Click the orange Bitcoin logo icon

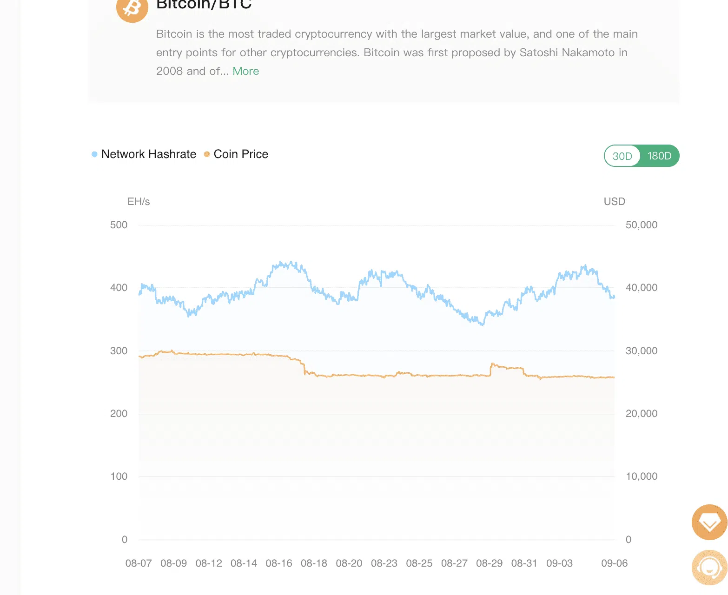[132, 7]
